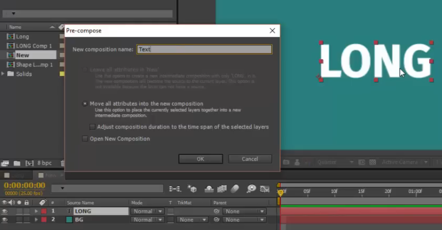Toggle lock box for the BG layer

click(26, 220)
